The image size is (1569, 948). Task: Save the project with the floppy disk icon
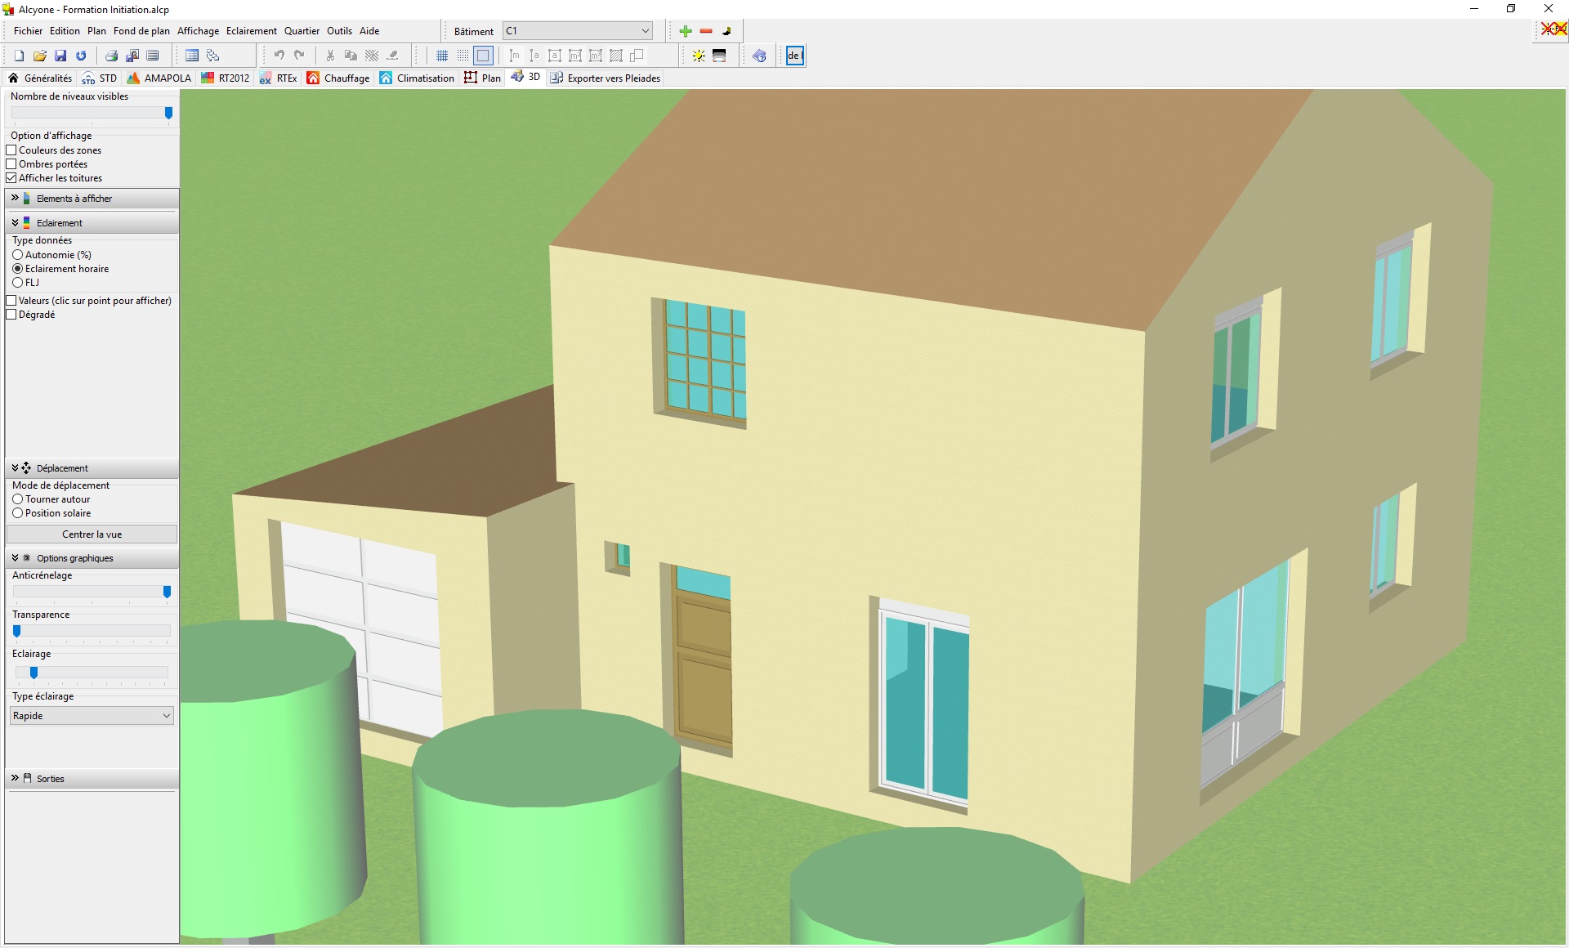[60, 56]
